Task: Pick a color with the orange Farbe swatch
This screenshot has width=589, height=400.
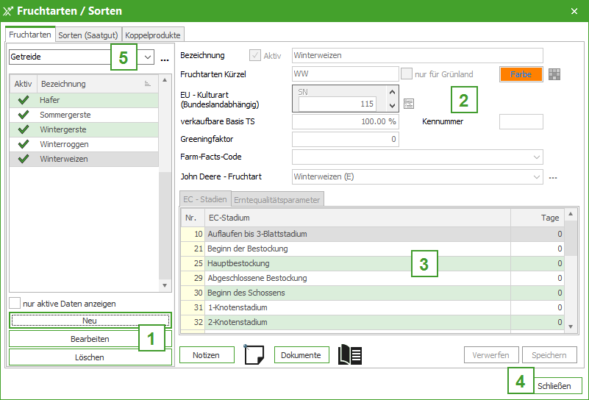Action: click(x=521, y=74)
